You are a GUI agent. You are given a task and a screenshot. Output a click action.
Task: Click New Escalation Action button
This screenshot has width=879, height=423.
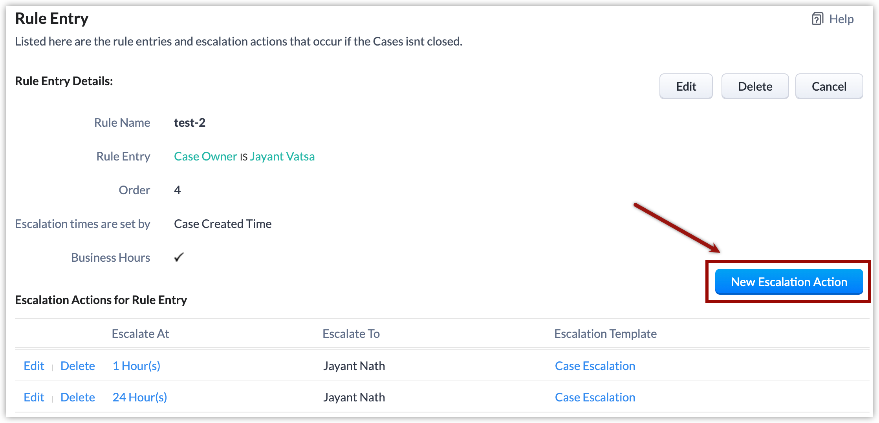[789, 282]
